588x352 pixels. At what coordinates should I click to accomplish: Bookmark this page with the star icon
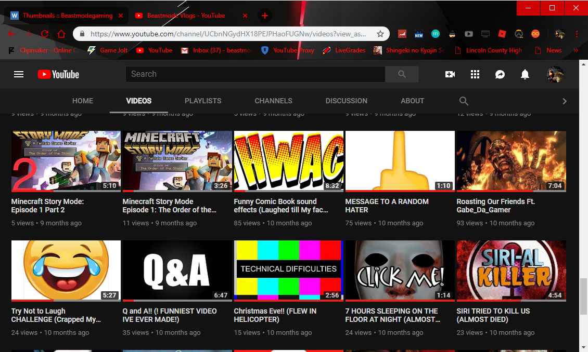coord(380,34)
